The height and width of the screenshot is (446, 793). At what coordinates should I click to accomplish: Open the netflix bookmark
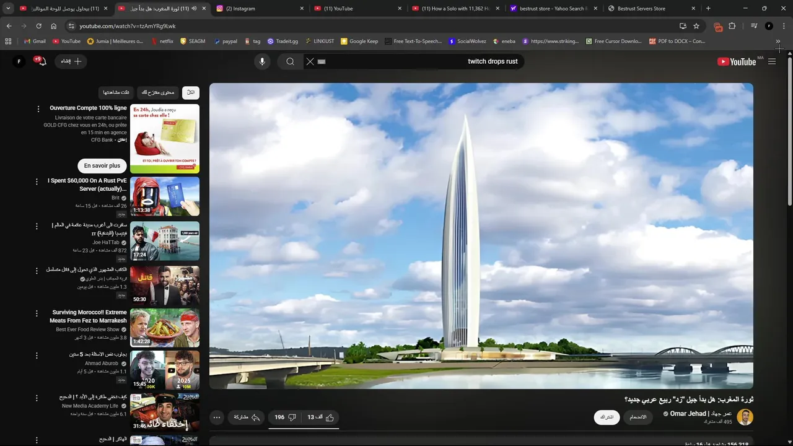tap(162, 42)
